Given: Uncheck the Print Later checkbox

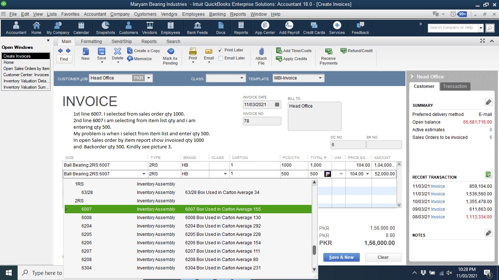Looking at the screenshot, I should pyautogui.click(x=220, y=50).
